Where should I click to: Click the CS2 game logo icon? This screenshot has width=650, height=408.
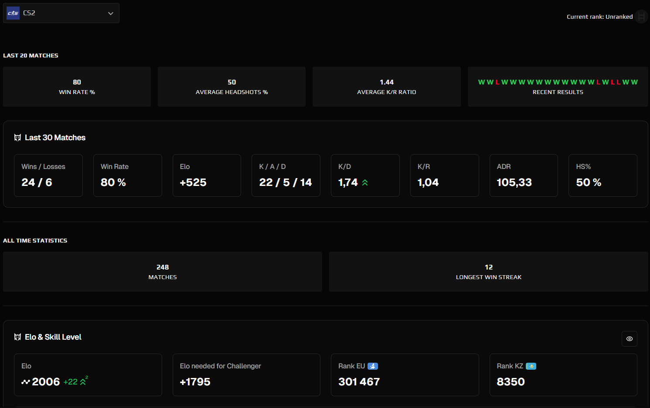tap(13, 13)
